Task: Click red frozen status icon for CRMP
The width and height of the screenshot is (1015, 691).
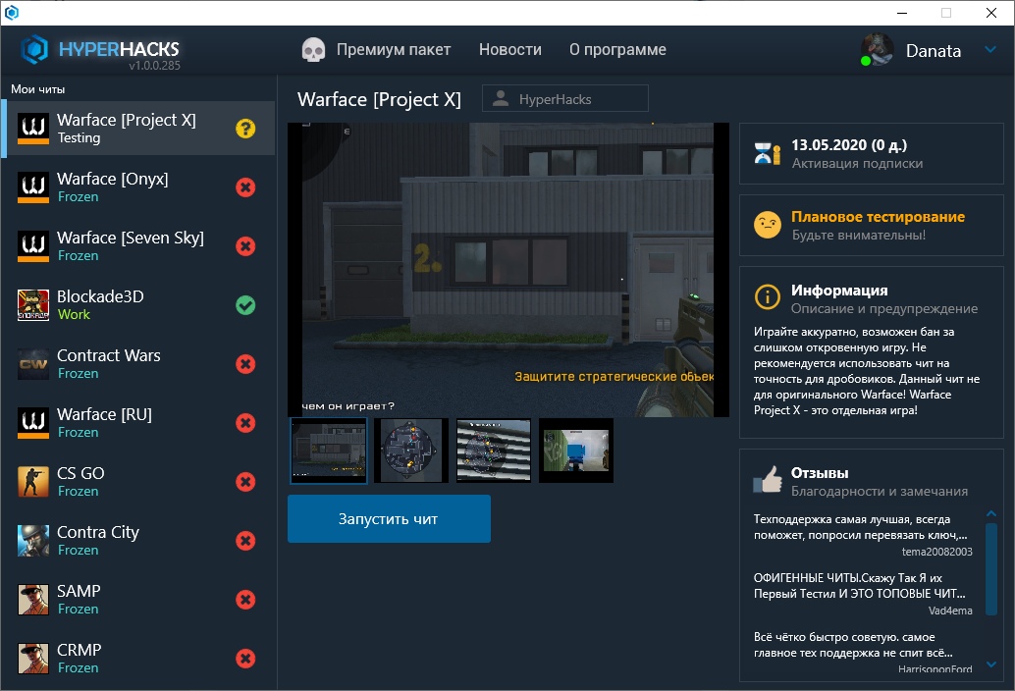Action: [x=245, y=658]
